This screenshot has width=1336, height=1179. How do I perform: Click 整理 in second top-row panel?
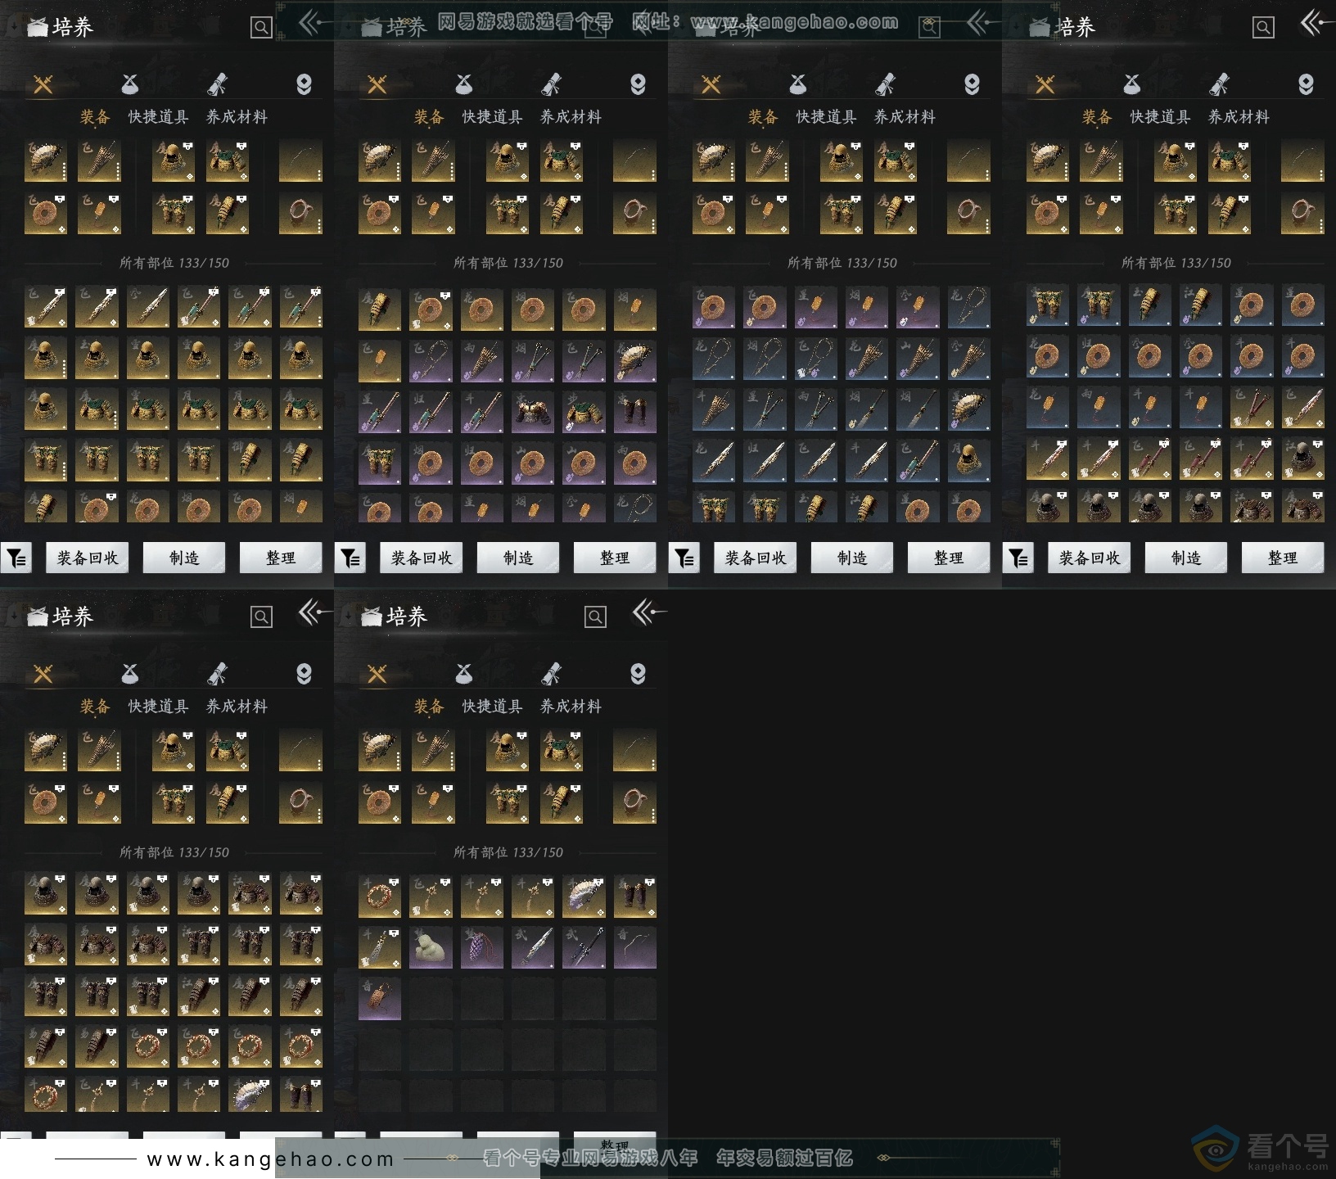pos(615,558)
